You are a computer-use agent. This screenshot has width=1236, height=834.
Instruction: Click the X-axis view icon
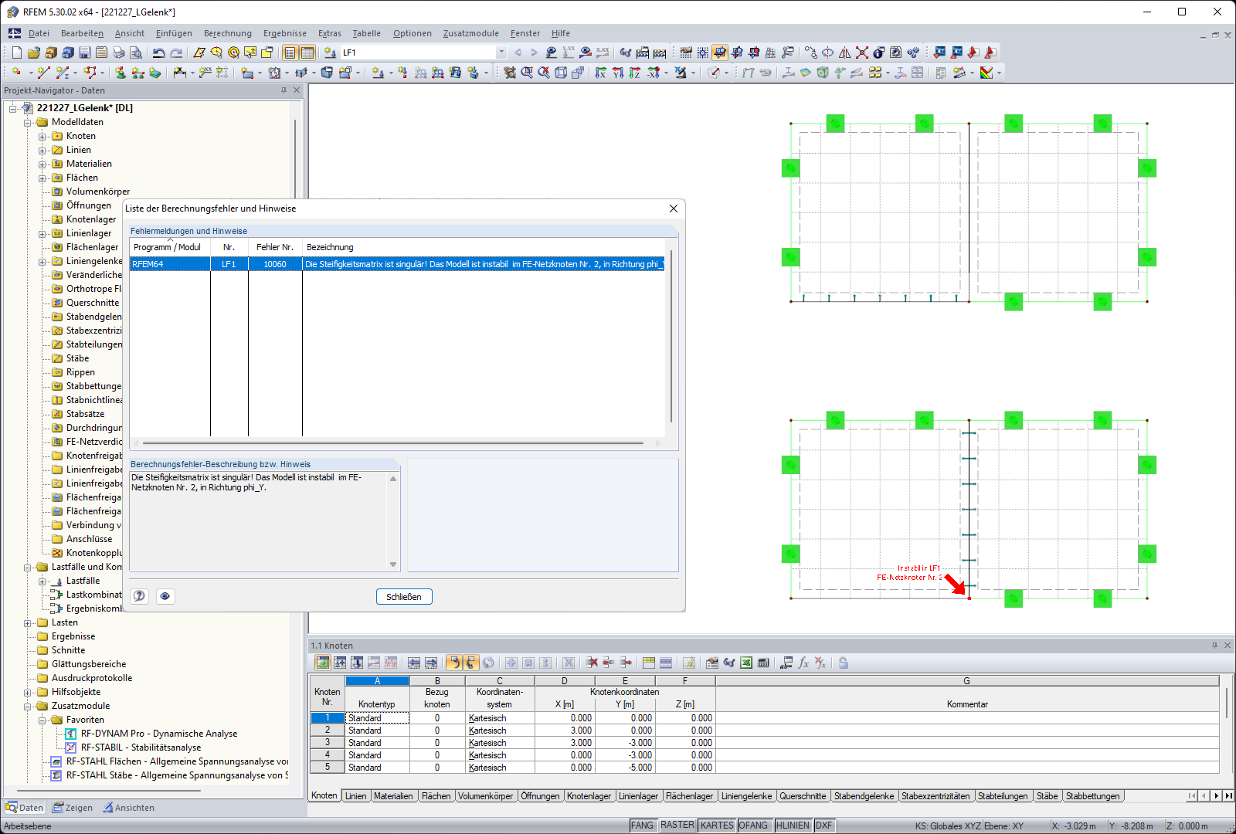[x=601, y=73]
